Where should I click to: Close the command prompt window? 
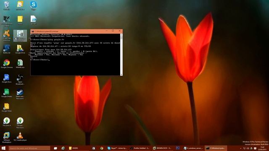coord(119,31)
